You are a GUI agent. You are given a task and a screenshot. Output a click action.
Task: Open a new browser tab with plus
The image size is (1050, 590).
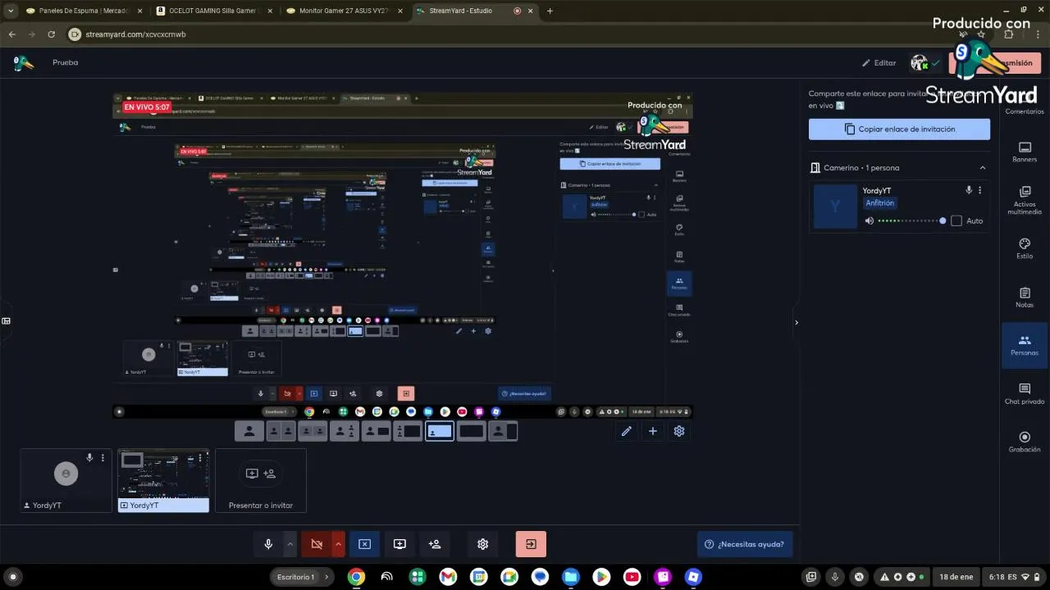[550, 11]
